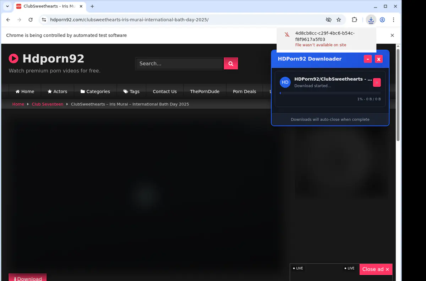Image resolution: width=426 pixels, height=281 pixels.
Task: View site information icon in address bar
Action: 44,20
